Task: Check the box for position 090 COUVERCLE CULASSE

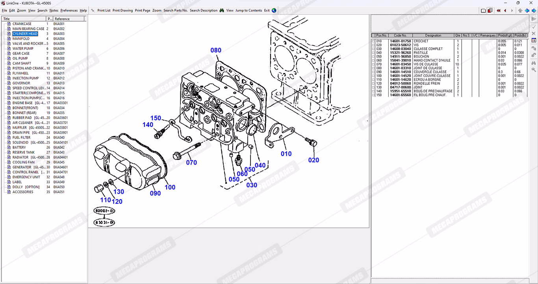Action: (373, 72)
